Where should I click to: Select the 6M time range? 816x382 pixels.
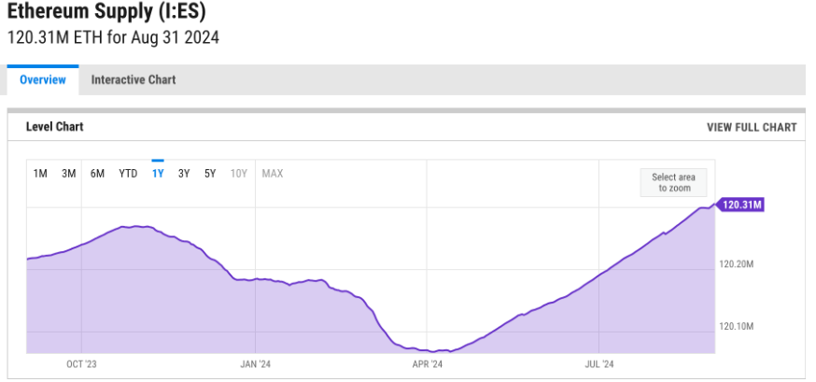click(97, 174)
